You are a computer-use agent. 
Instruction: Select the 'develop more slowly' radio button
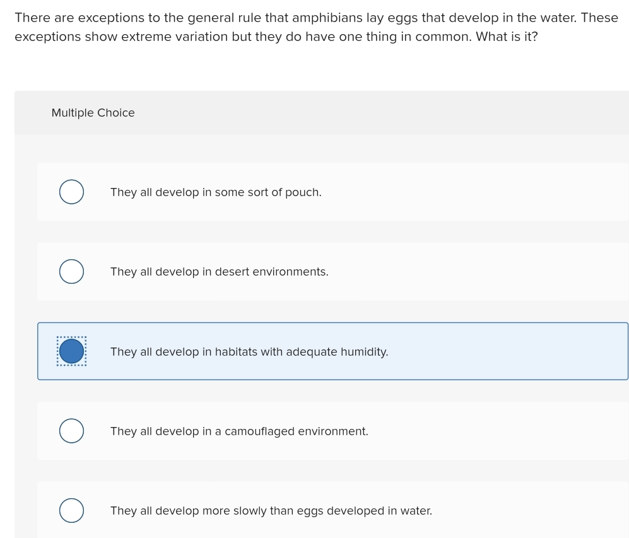tap(71, 510)
